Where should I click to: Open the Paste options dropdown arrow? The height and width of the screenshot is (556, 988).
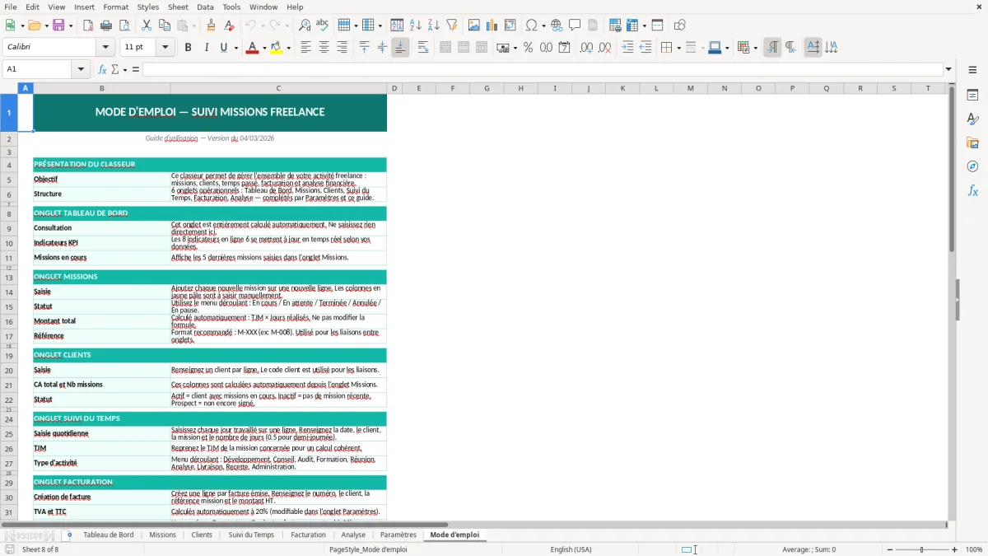[193, 26]
